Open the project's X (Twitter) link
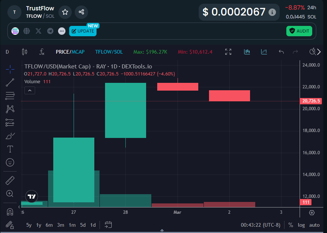This screenshot has height=233, width=327. click(38, 31)
